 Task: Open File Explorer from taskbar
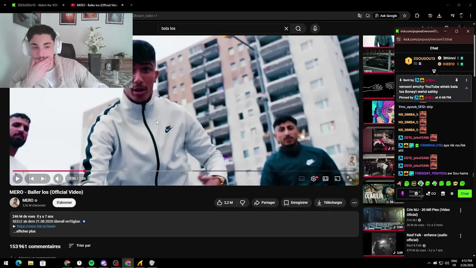30,263
